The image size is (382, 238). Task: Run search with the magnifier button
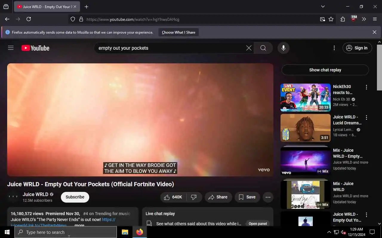click(x=263, y=48)
